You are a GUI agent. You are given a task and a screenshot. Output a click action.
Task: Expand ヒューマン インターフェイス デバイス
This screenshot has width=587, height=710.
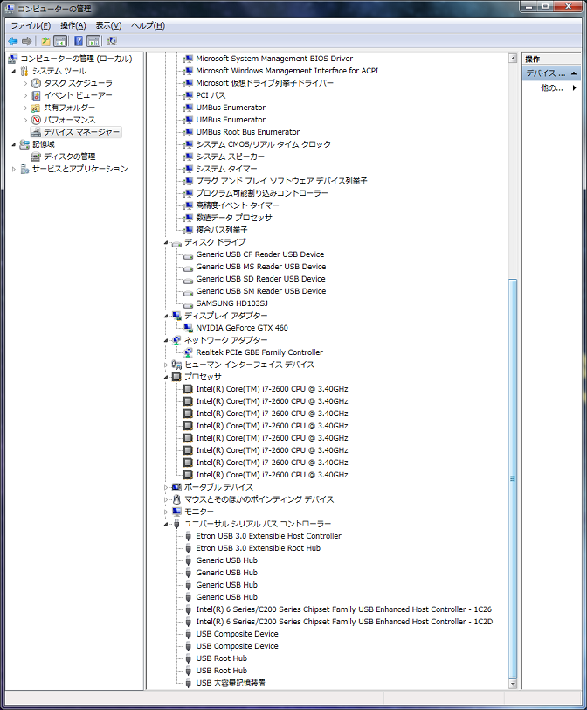(166, 365)
